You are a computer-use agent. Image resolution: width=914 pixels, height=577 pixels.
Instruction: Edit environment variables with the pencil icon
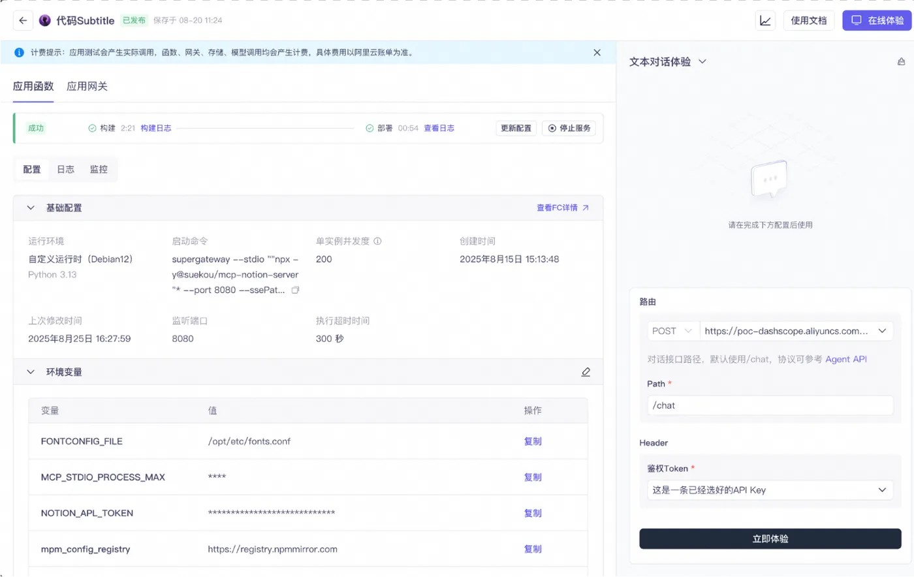coord(586,372)
